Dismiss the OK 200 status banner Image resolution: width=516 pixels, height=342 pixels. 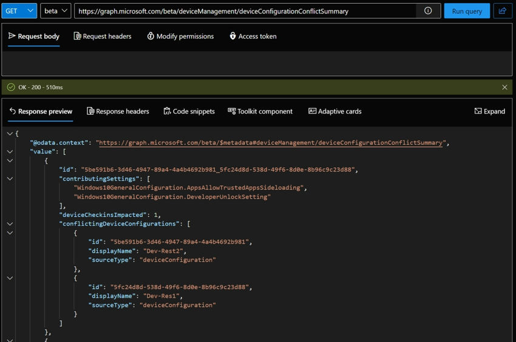click(504, 87)
